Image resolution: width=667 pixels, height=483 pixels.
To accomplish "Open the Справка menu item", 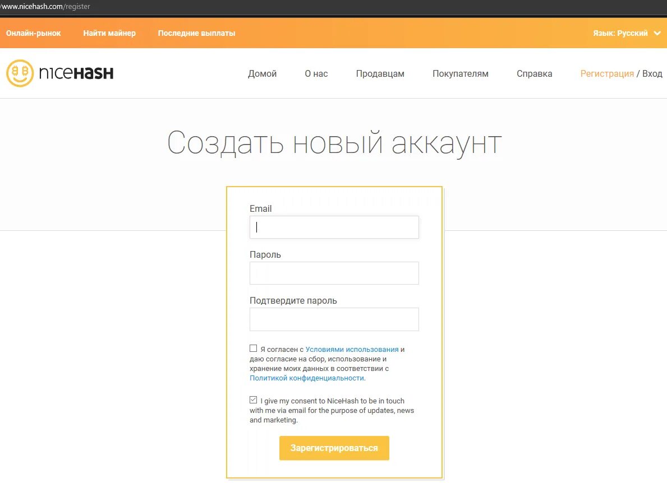I will click(534, 73).
